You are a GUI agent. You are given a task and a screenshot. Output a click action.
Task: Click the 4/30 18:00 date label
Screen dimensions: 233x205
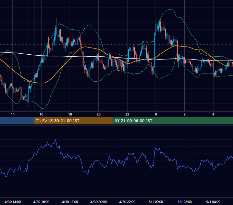pyautogui.click(x=70, y=202)
